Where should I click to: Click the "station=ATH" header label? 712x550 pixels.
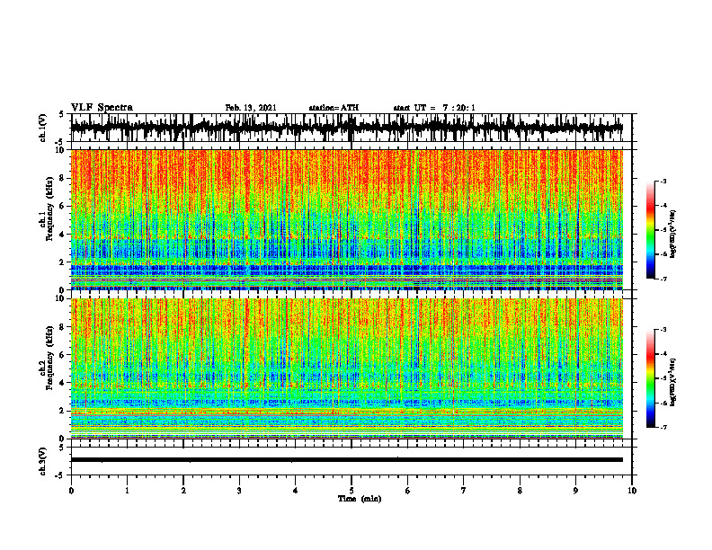[334, 108]
